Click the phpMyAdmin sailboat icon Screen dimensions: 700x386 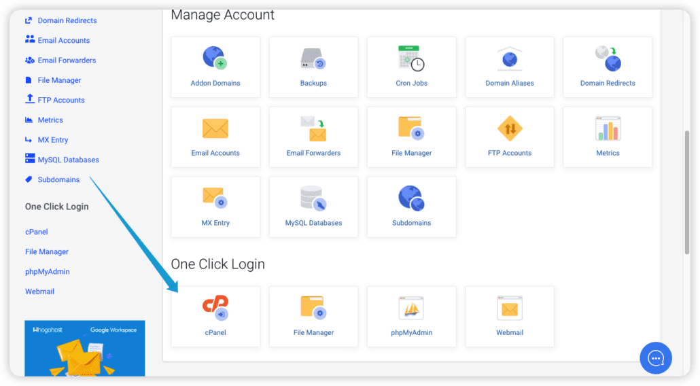click(411, 308)
